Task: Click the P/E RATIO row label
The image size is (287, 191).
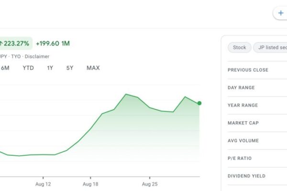Action: pyautogui.click(x=239, y=159)
